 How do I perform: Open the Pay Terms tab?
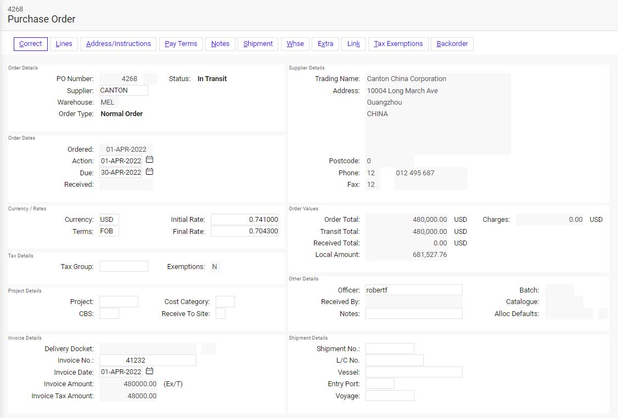point(181,43)
